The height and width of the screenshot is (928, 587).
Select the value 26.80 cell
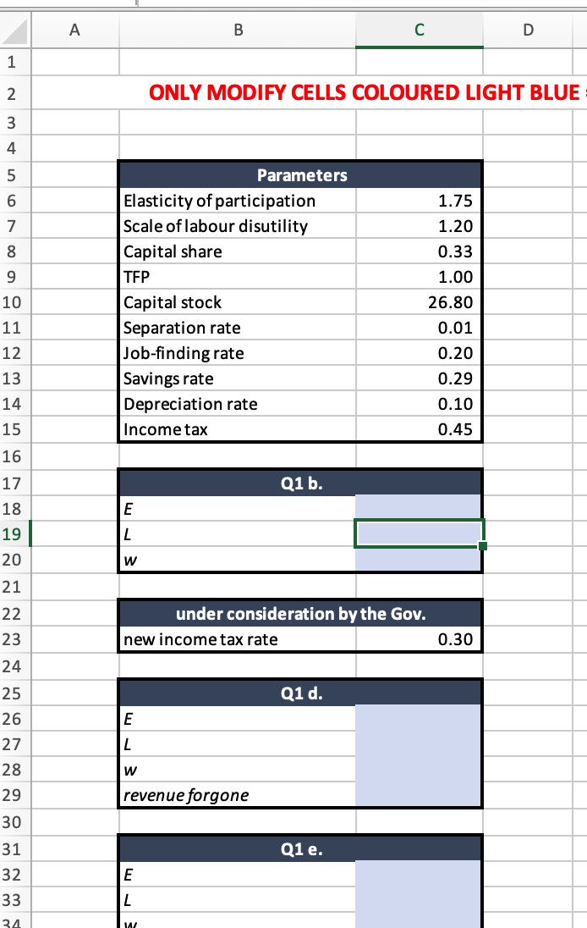(x=420, y=302)
